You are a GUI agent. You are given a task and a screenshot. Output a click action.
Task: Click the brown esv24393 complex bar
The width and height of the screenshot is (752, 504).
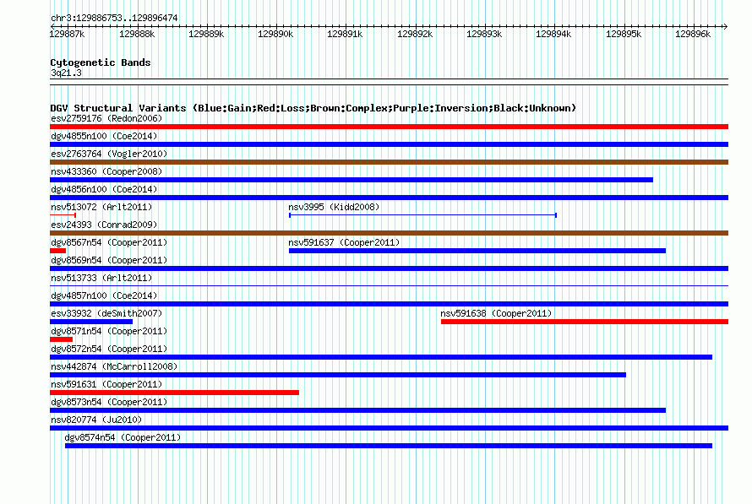coord(389,233)
